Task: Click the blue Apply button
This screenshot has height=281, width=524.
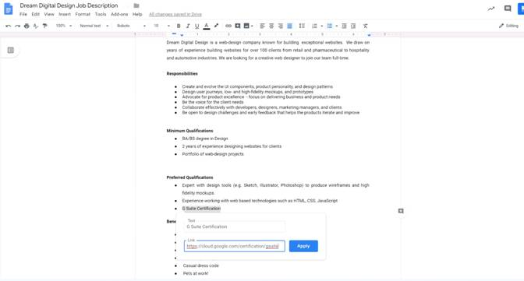Action: pos(303,246)
